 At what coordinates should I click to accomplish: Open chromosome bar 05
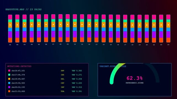[x=39, y=28]
